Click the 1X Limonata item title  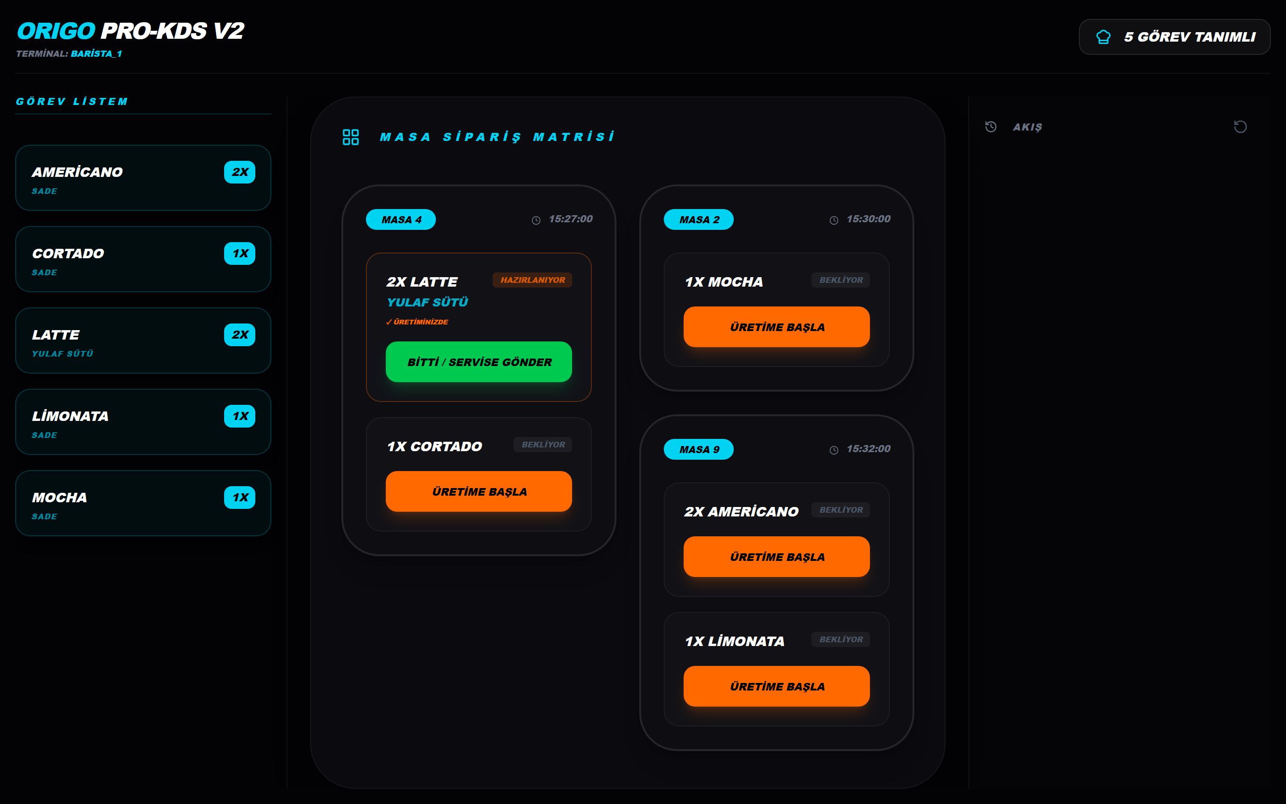734,641
